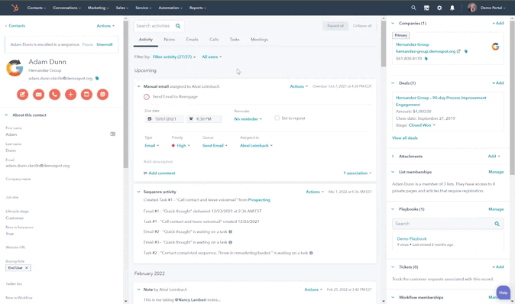Open the Contacts top menu

pos(37,8)
